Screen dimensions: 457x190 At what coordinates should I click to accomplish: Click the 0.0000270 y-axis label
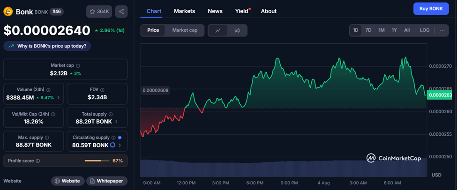pos(440,66)
